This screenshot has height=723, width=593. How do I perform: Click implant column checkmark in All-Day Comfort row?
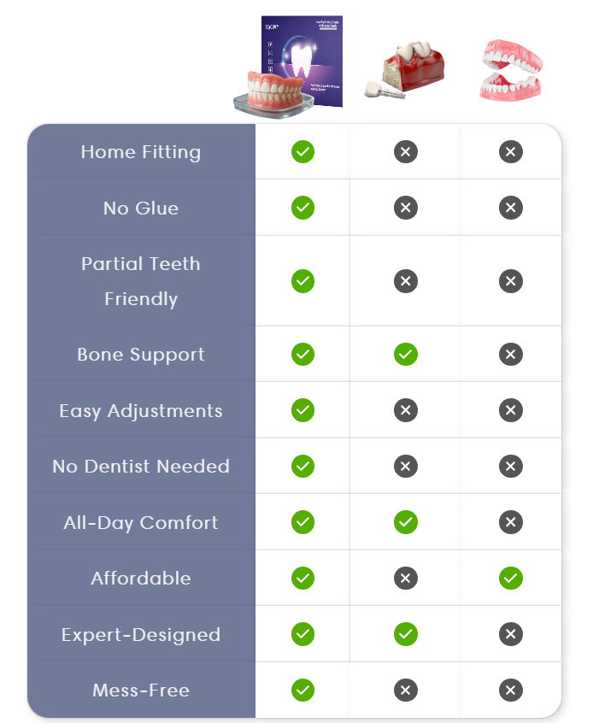click(x=406, y=522)
